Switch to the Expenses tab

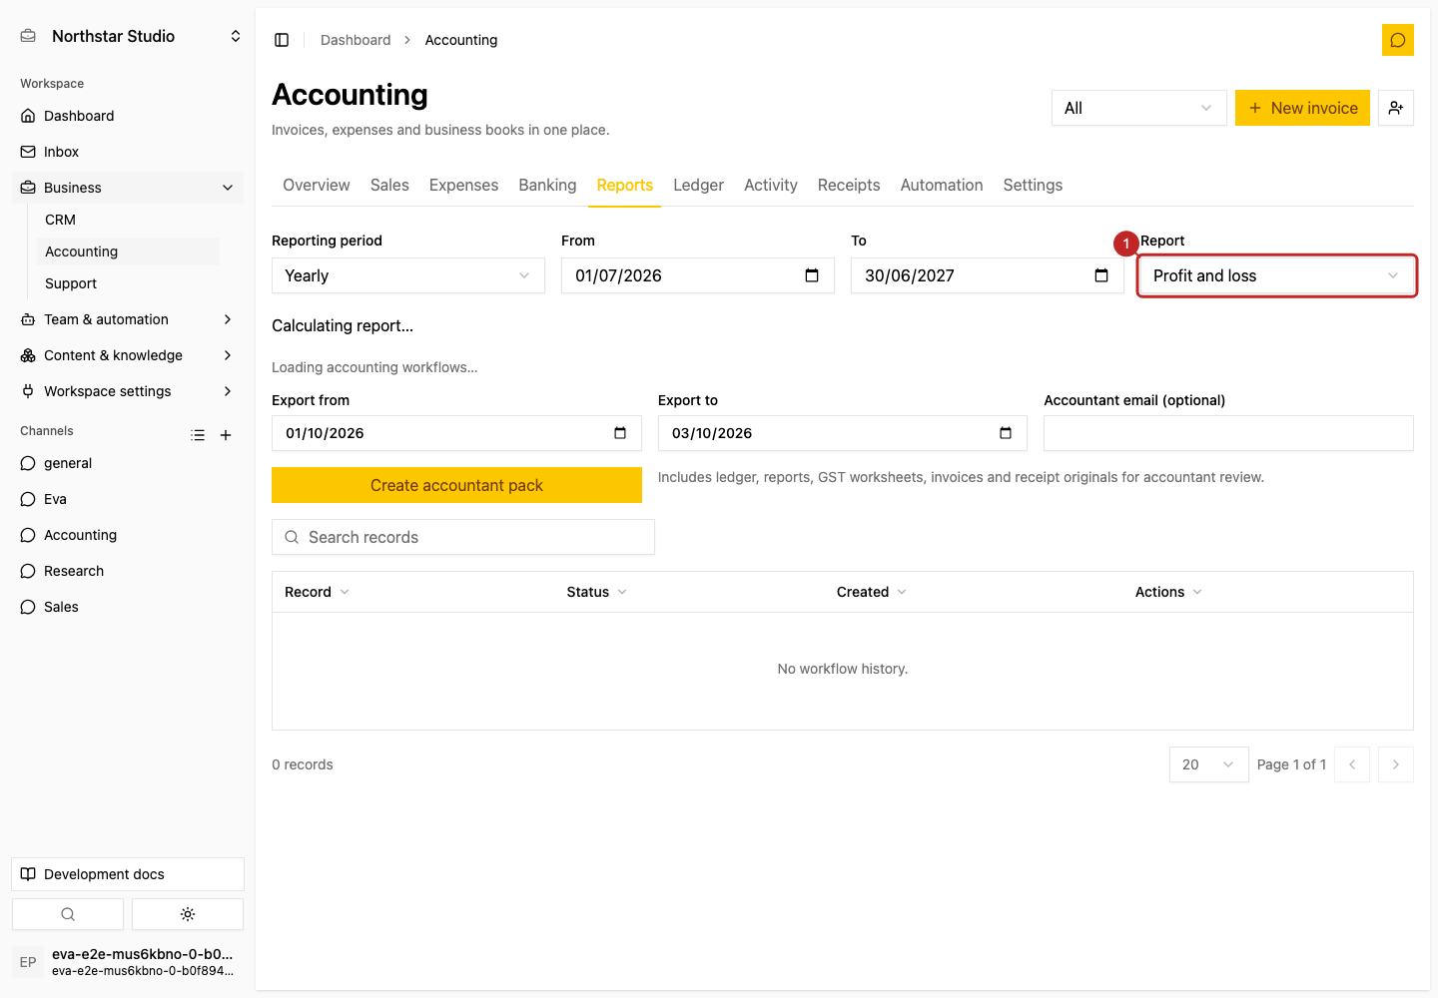(x=463, y=186)
